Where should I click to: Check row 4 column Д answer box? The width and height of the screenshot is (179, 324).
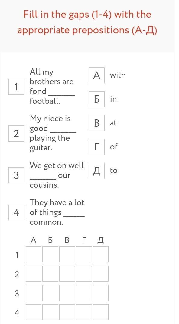point(101,312)
